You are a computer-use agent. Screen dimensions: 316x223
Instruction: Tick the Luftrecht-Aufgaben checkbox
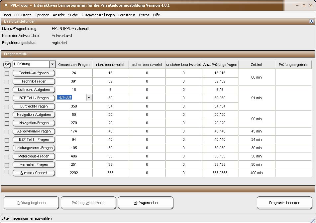coord(7,90)
